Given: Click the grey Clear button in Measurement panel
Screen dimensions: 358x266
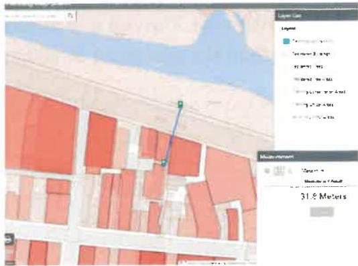Looking at the screenshot, I should coord(322,212).
